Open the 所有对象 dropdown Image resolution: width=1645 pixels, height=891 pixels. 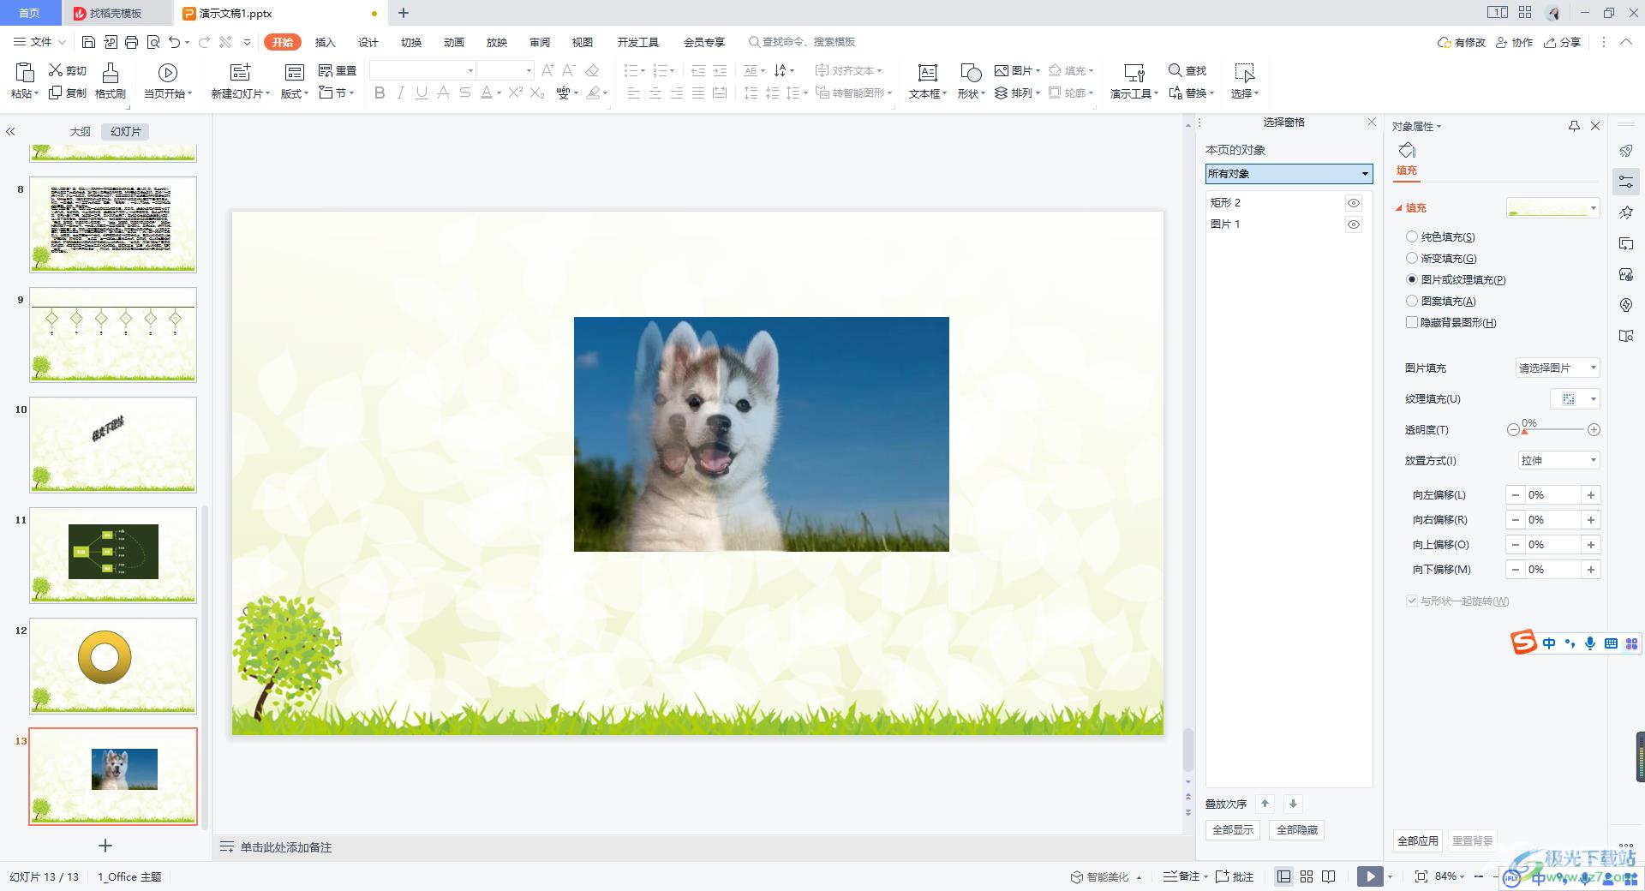pos(1289,174)
